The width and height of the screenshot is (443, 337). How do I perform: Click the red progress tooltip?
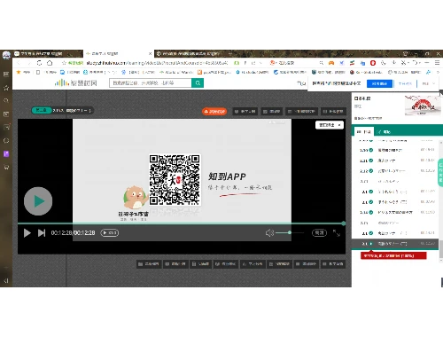tap(393, 255)
